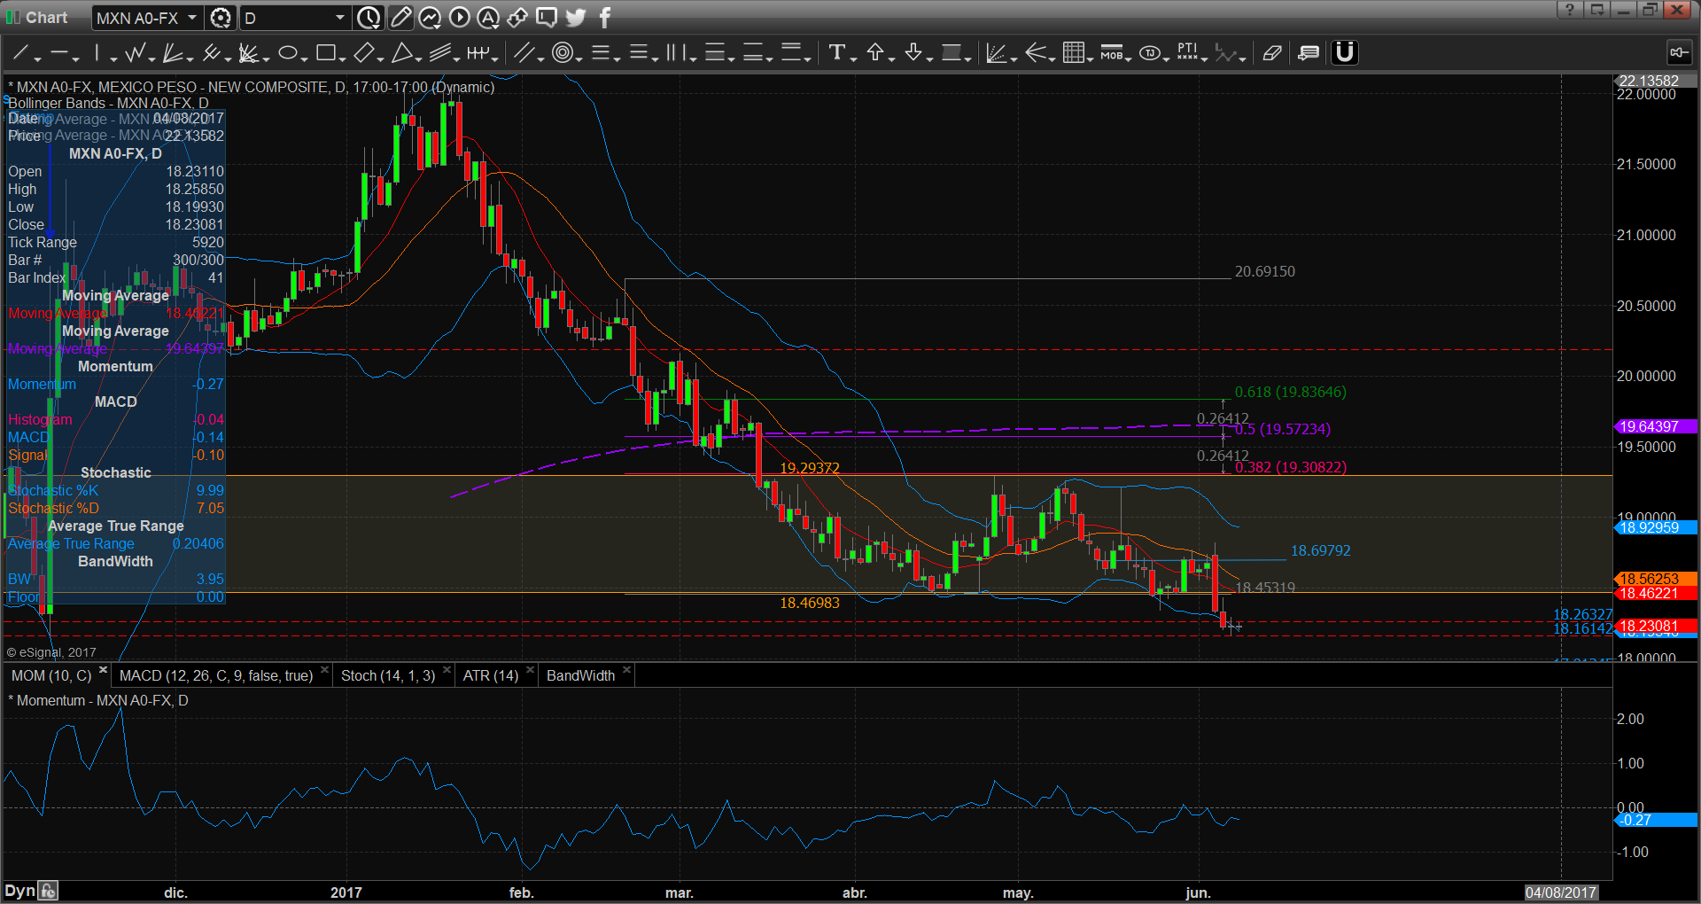Click the 18.56253 orange price marker
The image size is (1701, 904).
click(1656, 579)
